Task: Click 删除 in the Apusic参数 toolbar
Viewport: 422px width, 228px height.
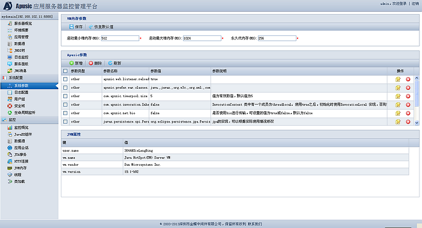Action: (95, 63)
